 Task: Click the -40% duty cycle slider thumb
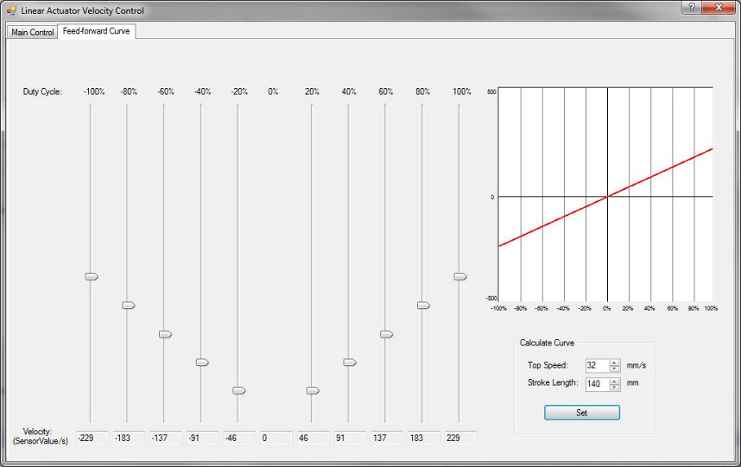pyautogui.click(x=202, y=363)
